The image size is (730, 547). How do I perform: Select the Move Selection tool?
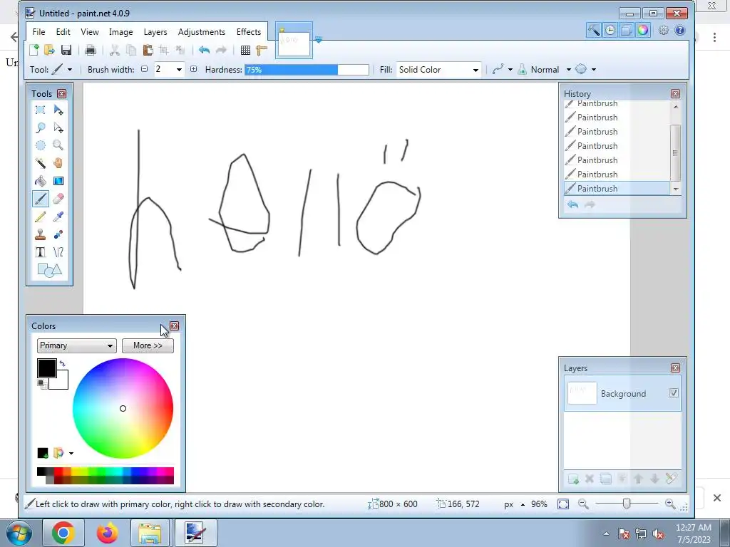(x=58, y=127)
